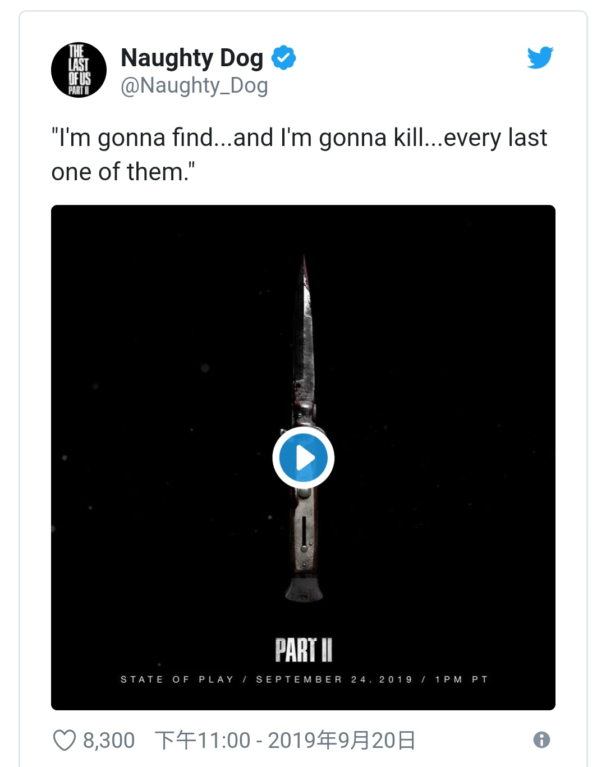606x767 pixels.
Task: Click the 8,300 likes count
Action: (x=109, y=740)
